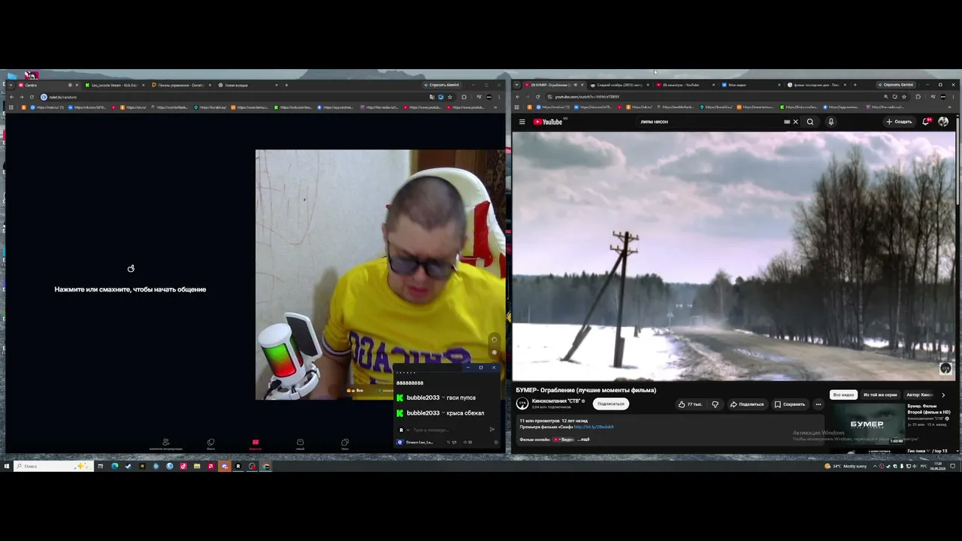The width and height of the screenshot is (962, 541).
Task: Select the Все видео chip
Action: 843,394
